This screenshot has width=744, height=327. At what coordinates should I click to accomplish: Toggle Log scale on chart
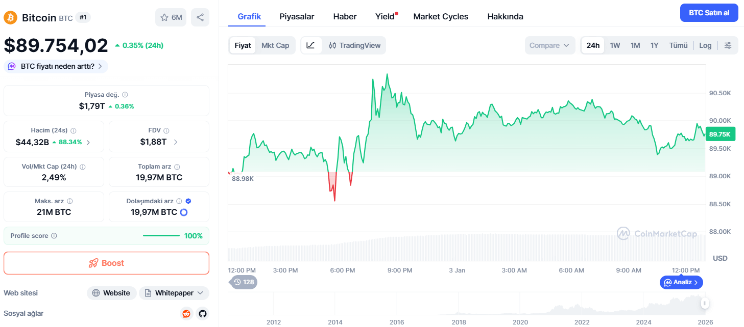[x=705, y=45]
